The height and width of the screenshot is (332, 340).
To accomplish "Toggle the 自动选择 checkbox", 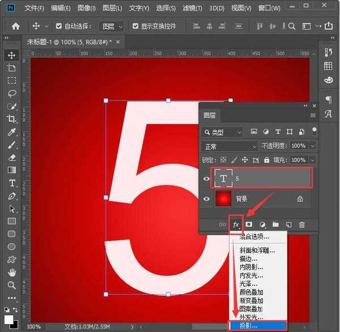I will pos(59,26).
